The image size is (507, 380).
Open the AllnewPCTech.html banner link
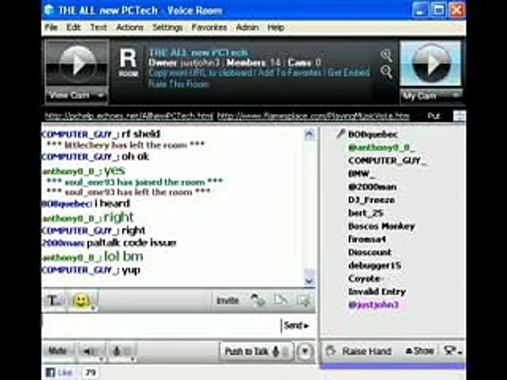click(x=129, y=116)
